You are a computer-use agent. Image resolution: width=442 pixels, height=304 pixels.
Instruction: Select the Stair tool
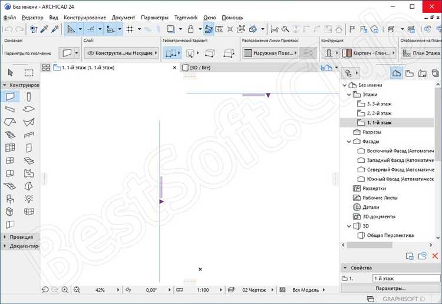tap(10, 135)
